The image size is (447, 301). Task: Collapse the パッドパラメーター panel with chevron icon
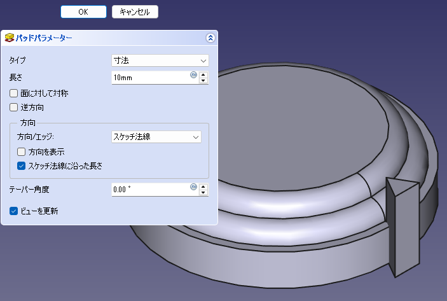tap(210, 38)
